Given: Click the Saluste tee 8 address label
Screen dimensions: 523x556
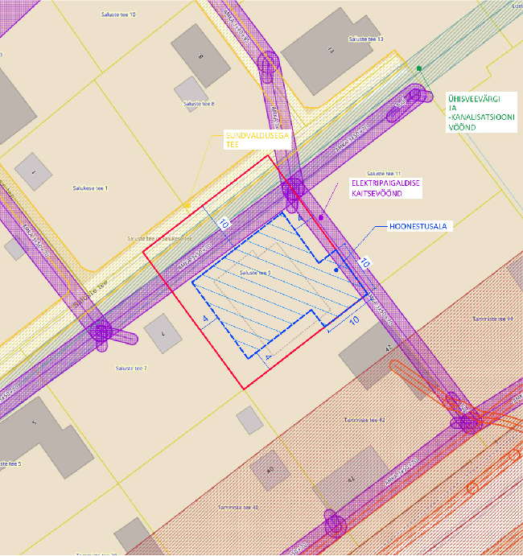Looking at the screenshot, I should click(198, 104).
